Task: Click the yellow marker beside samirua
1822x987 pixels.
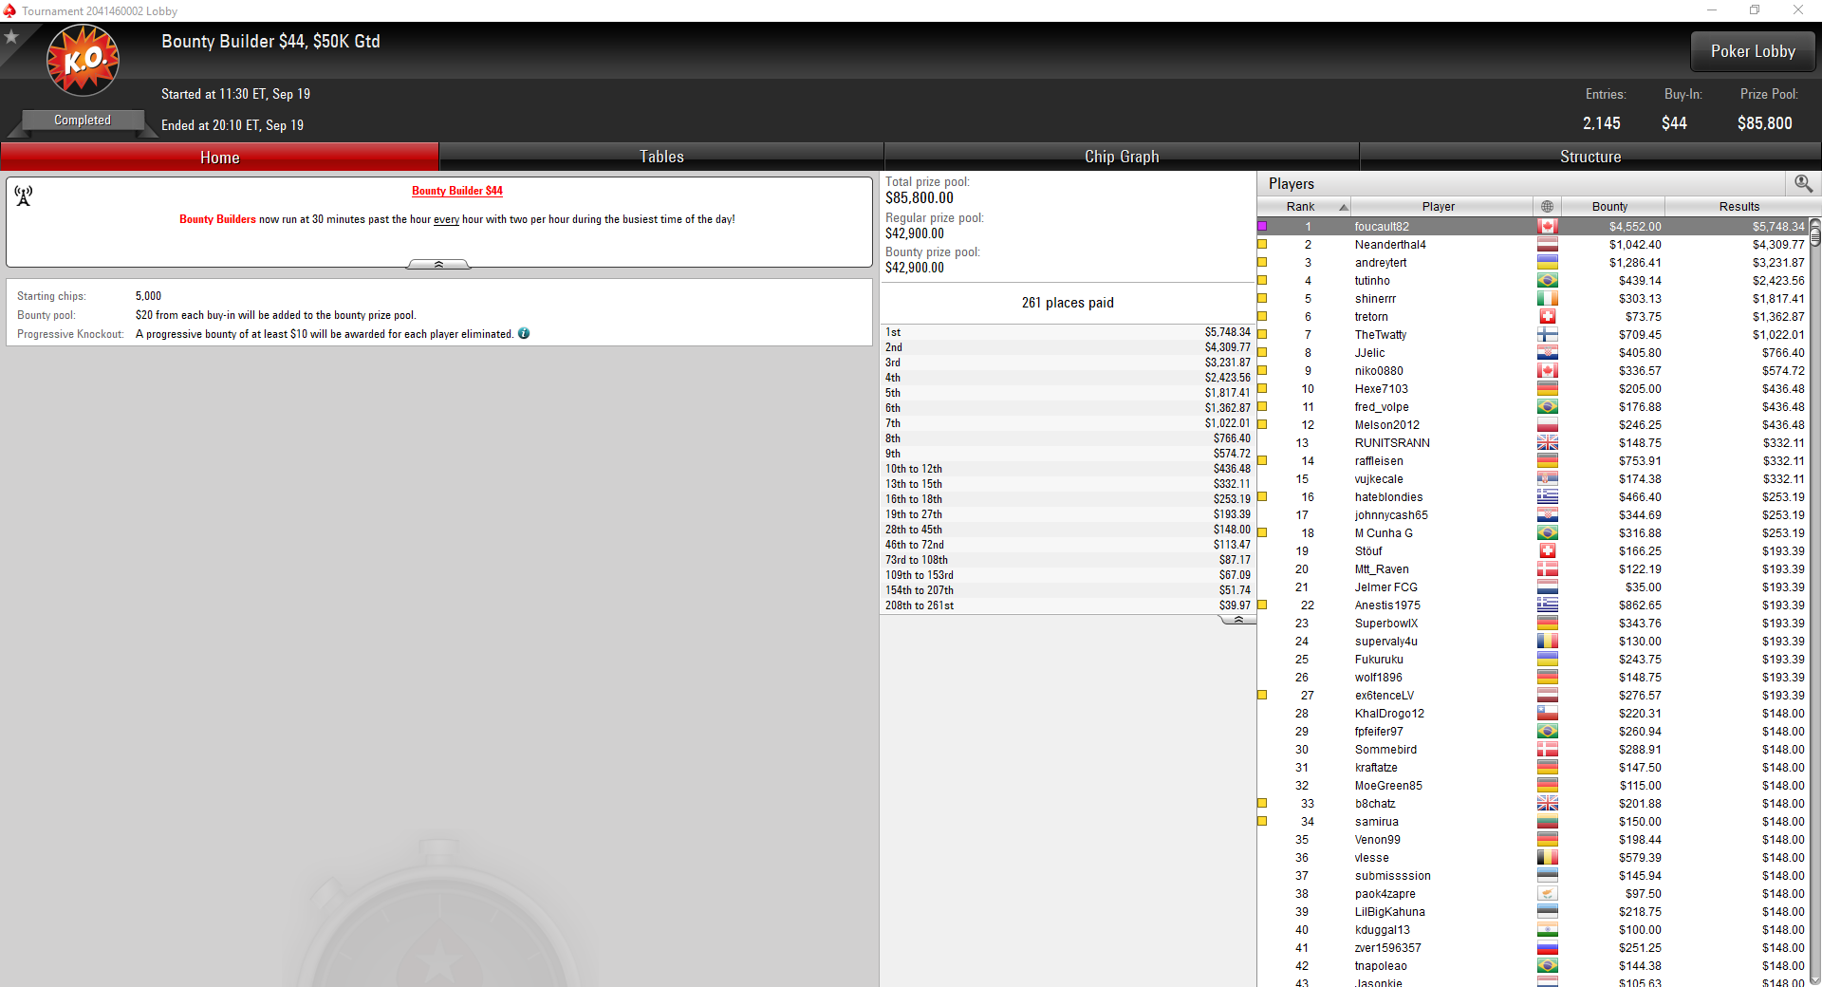Action: pos(1262,821)
